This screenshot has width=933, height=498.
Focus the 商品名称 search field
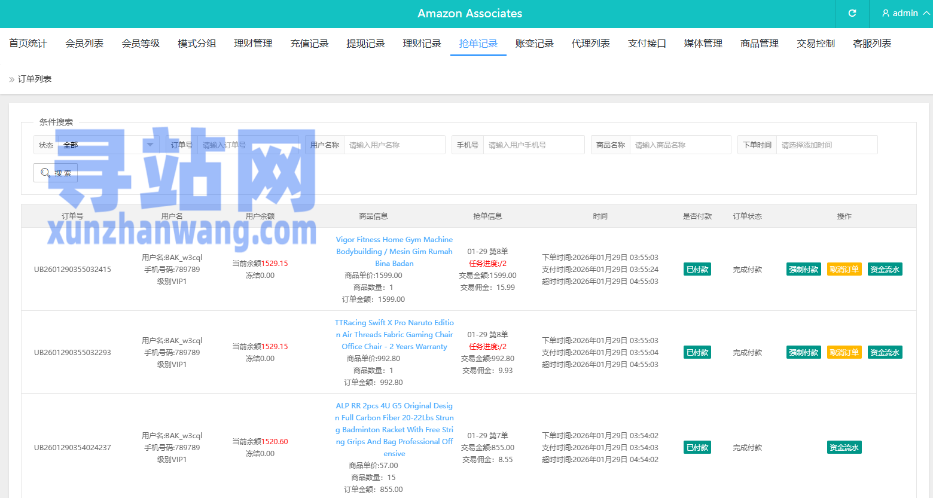(680, 145)
